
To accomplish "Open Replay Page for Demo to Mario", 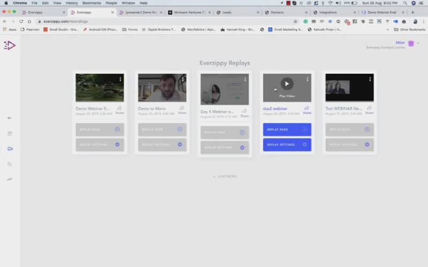I will [x=162, y=129].
